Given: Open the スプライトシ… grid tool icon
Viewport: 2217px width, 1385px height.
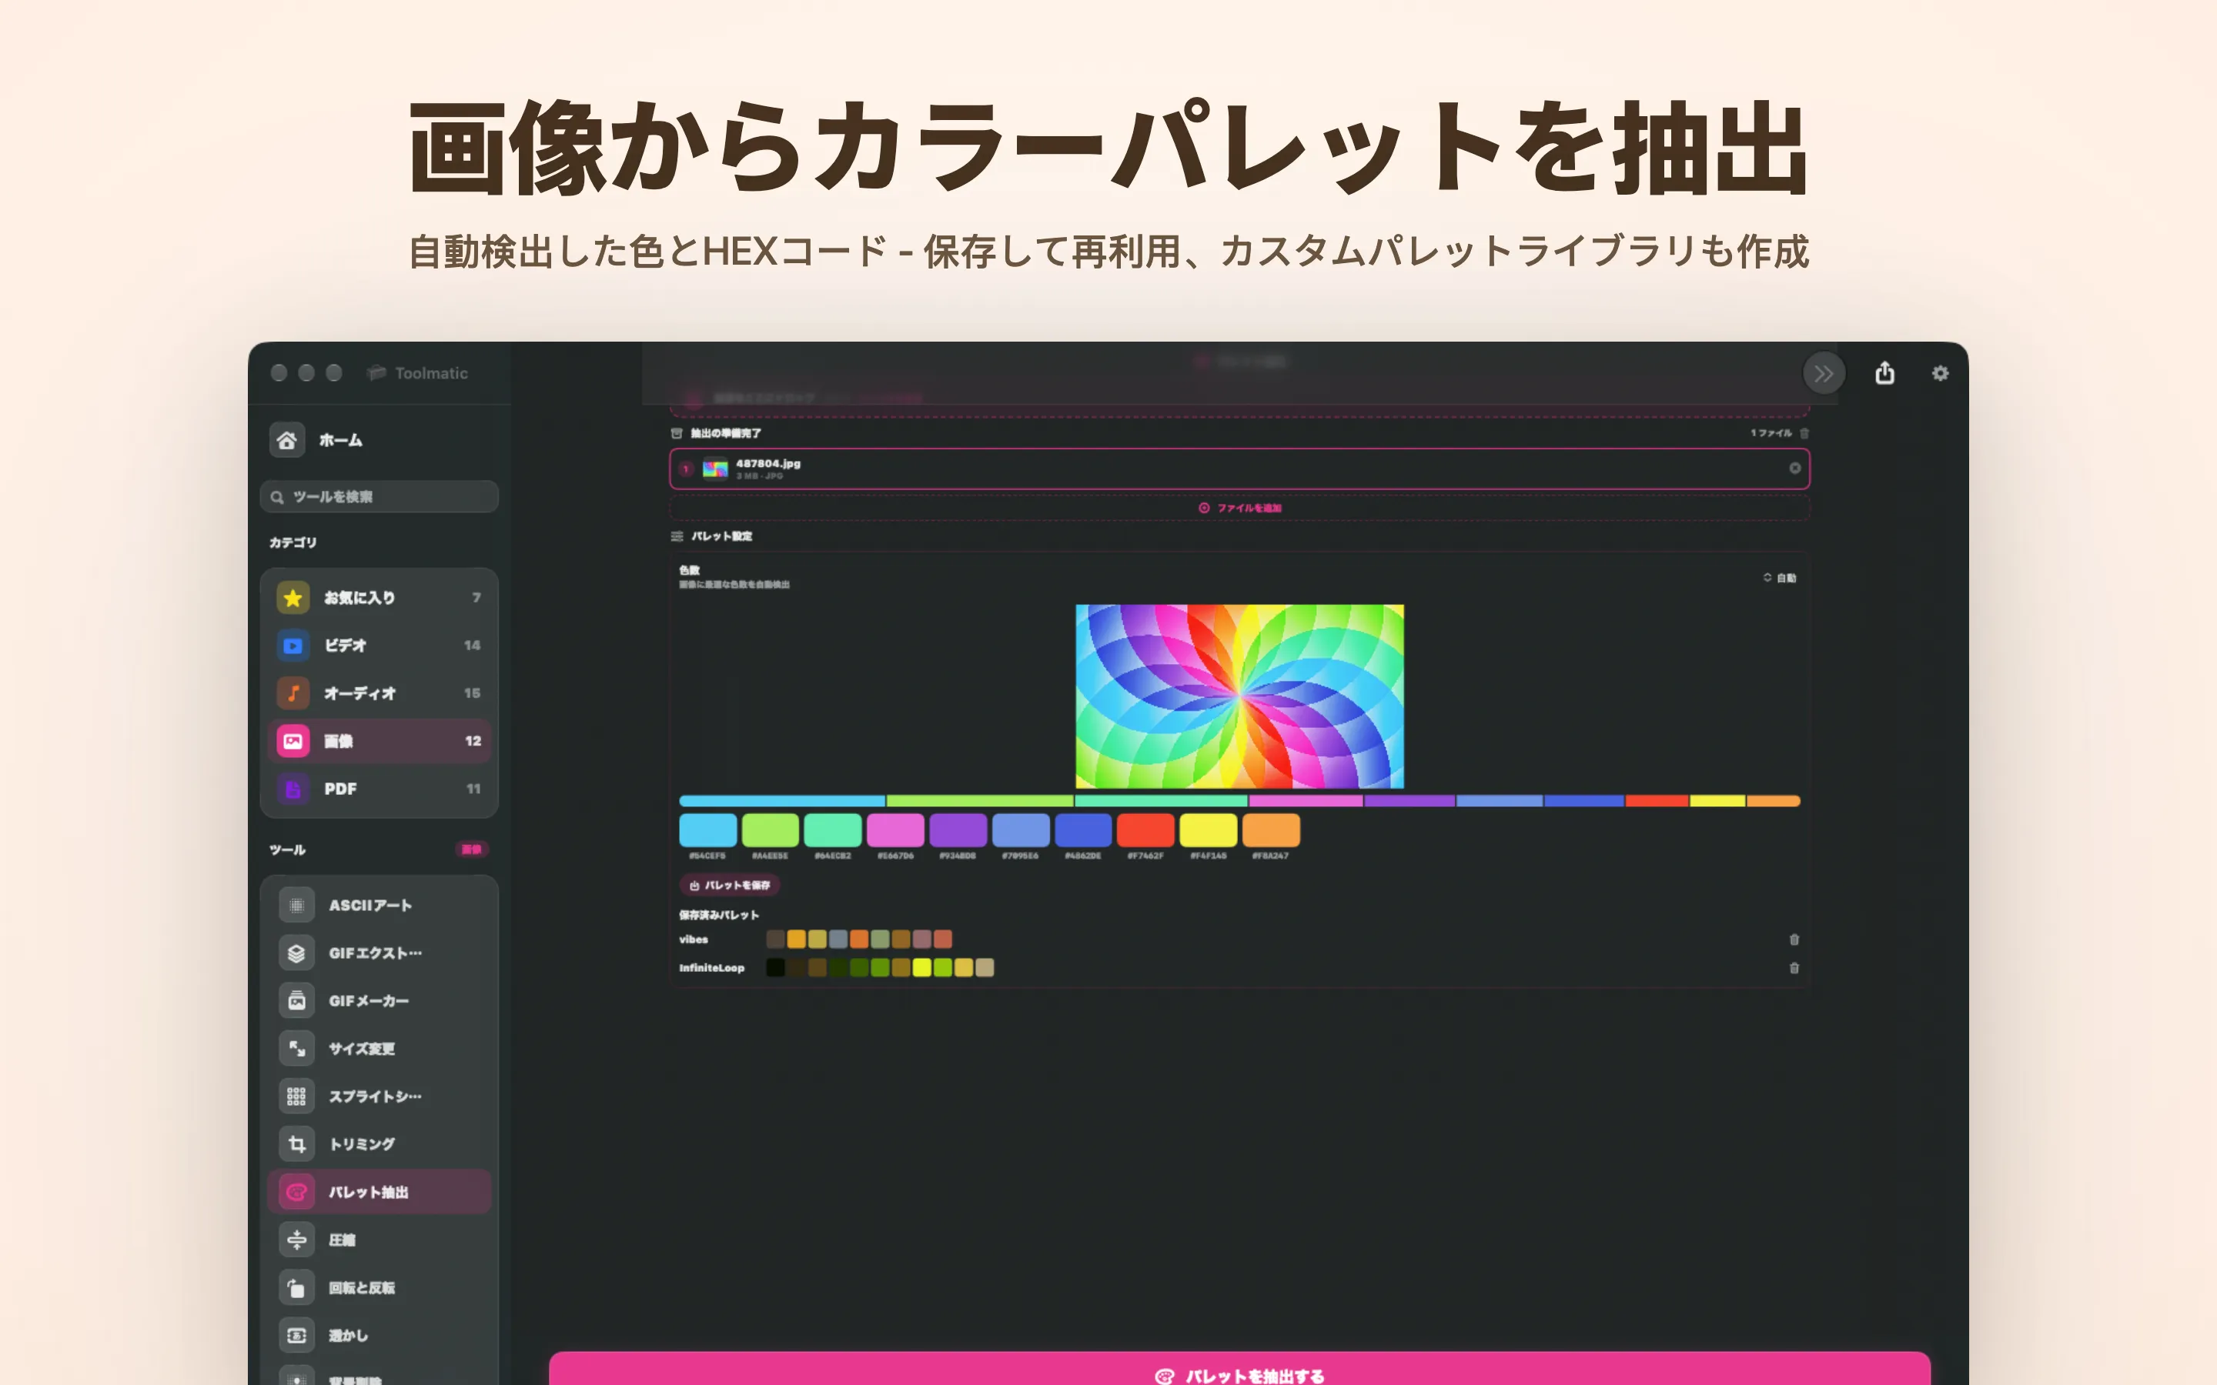Looking at the screenshot, I should tap(297, 1096).
